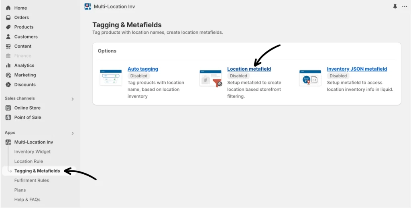The width and height of the screenshot is (411, 208).
Task: Open the three-dot more options menu
Action: pyautogui.click(x=404, y=7)
